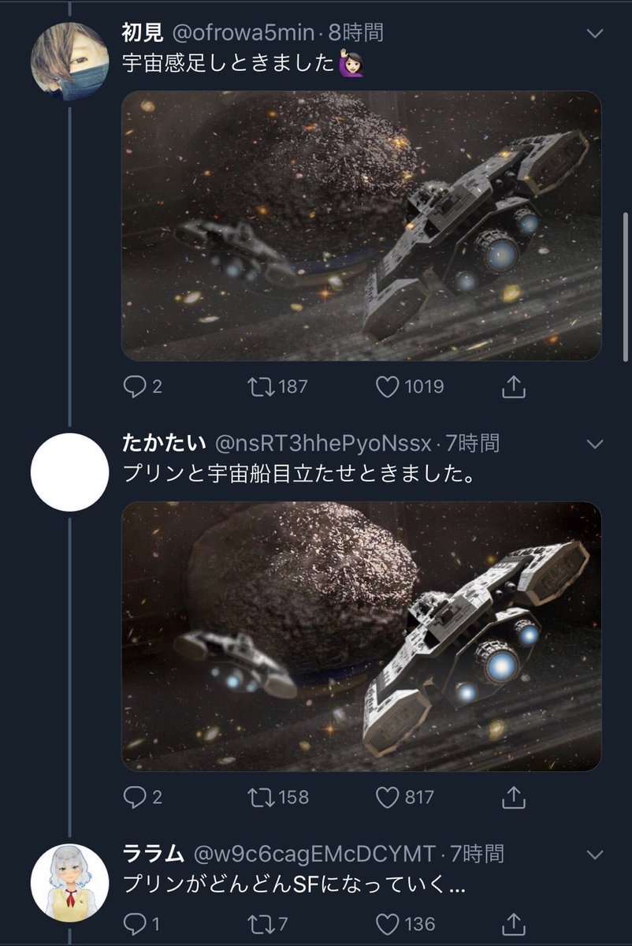
Task: View 初見's spaceship image full size
Action: click(x=362, y=226)
